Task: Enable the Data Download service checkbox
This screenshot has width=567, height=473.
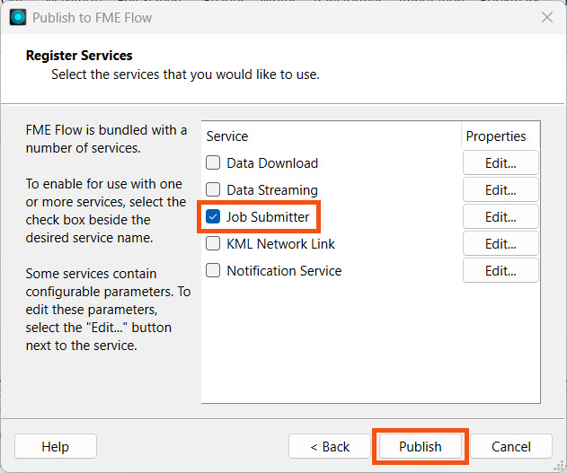Action: coord(213,163)
